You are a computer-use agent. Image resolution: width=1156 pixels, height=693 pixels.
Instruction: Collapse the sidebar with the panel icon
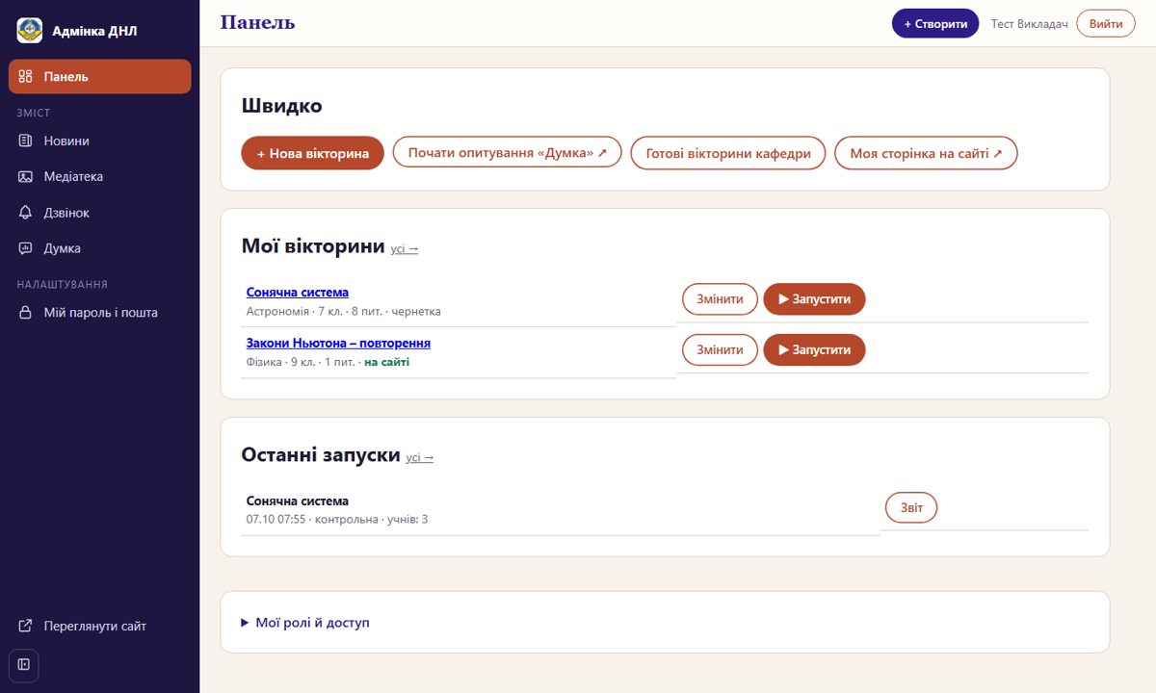point(24,665)
